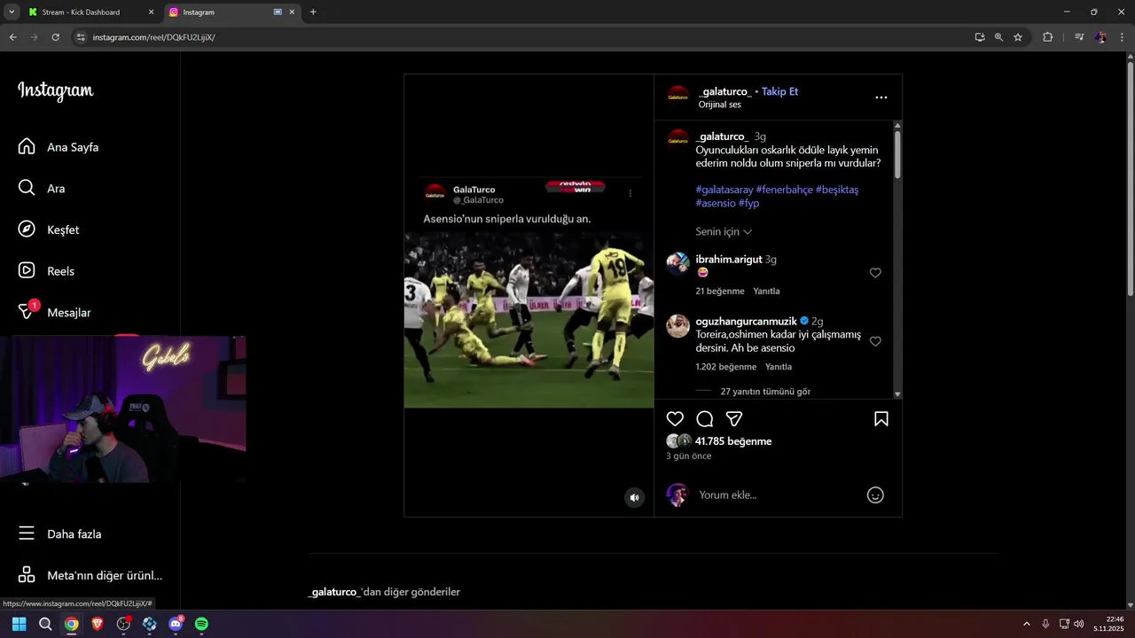Open ibrahim.arigut profile
This screenshot has width=1135, height=638.
[x=729, y=260]
